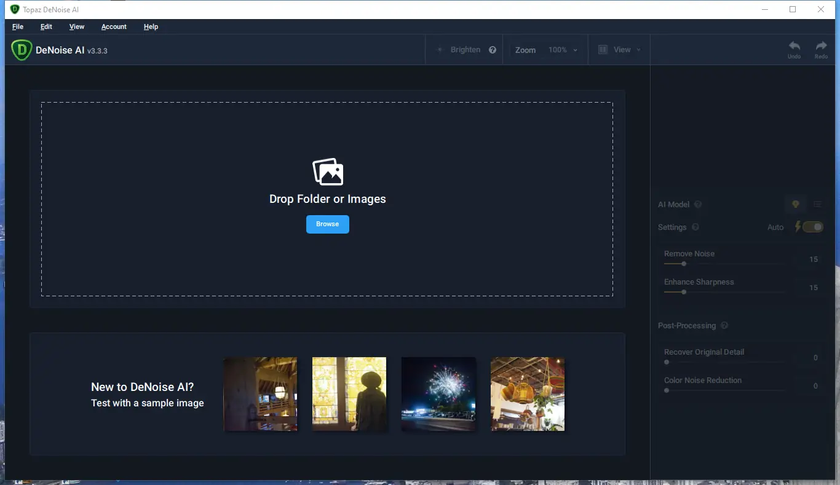Load the hanging baskets cafe sample image
840x485 pixels.
pos(528,394)
